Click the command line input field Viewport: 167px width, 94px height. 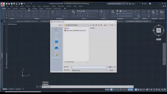[88, 87]
